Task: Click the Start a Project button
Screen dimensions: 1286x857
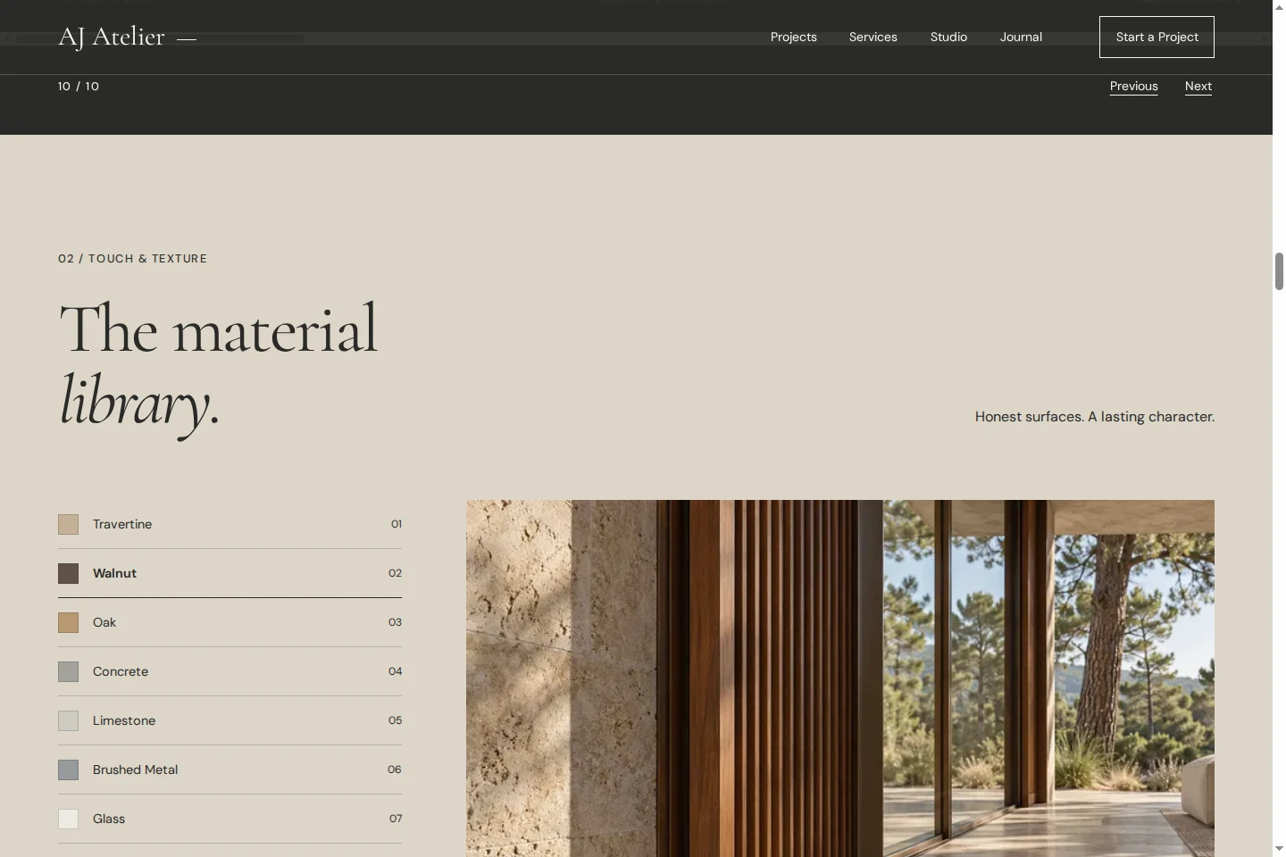Action: [1157, 37]
